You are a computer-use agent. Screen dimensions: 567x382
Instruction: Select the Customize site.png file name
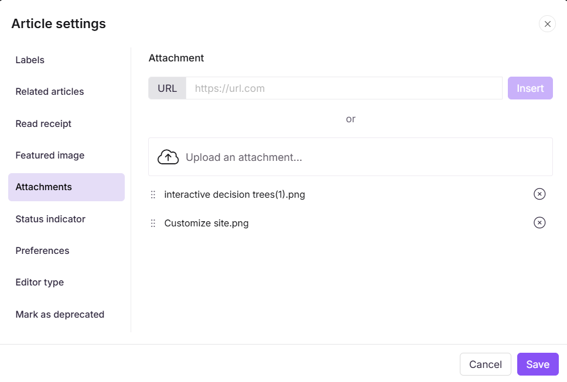[x=207, y=223]
